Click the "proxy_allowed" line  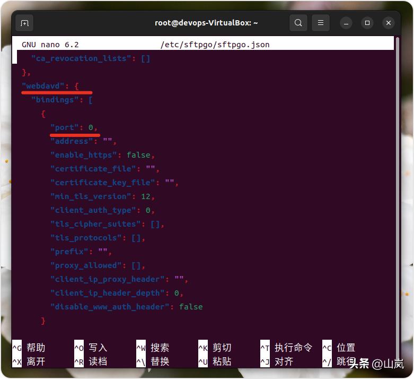click(x=98, y=265)
